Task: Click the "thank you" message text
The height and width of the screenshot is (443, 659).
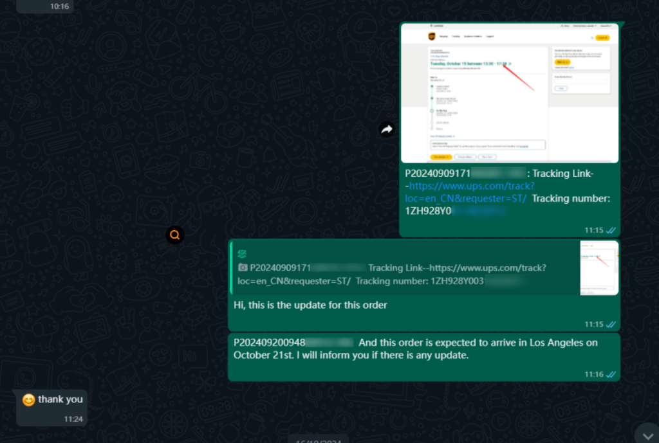Action: tap(60, 399)
